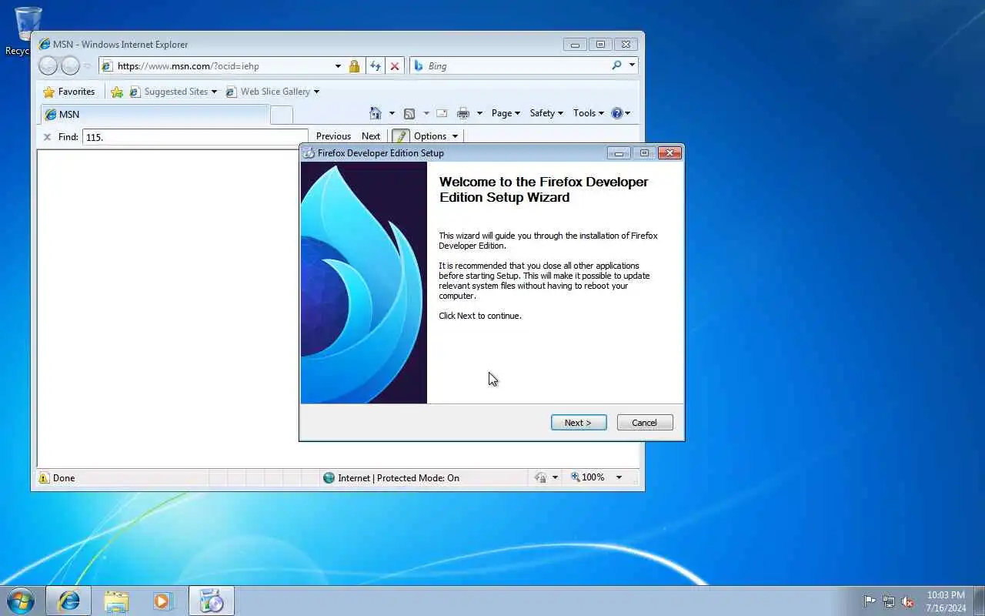Click the IE Back navigation button
This screenshot has height=616, width=985.
[48, 66]
